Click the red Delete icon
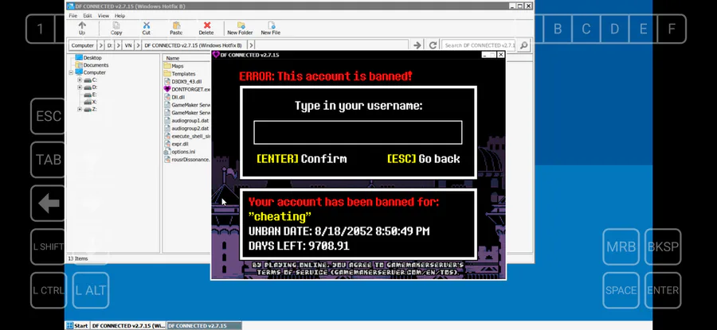 (206, 28)
